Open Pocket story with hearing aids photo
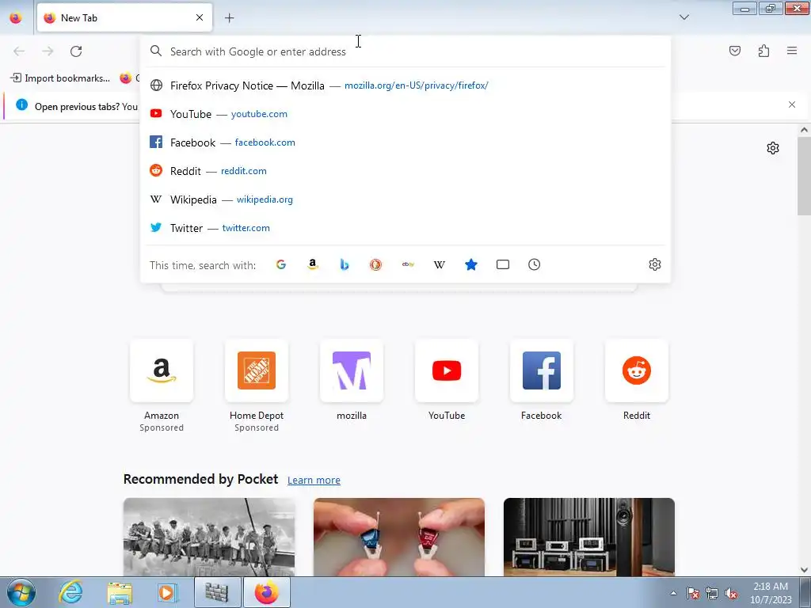811x608 pixels. click(x=399, y=538)
